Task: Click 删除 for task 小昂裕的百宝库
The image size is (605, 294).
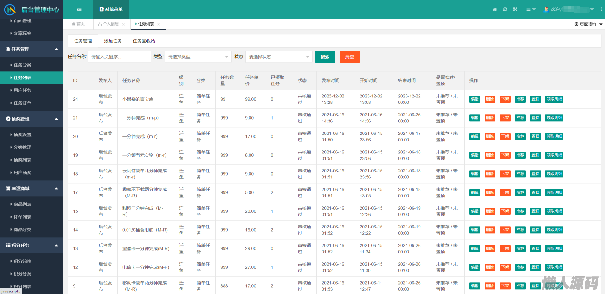Action: (490, 99)
